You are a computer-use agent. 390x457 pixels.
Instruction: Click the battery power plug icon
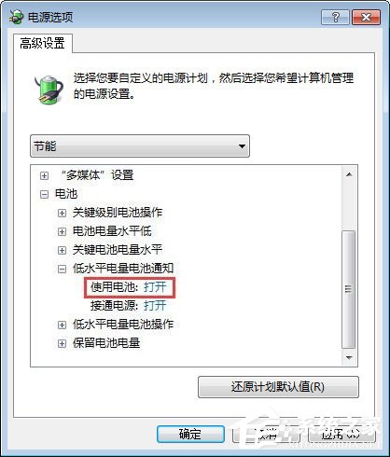(49, 90)
